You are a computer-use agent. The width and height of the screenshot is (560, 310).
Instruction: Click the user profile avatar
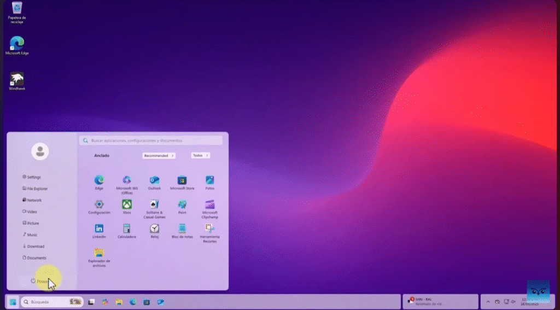(40, 152)
